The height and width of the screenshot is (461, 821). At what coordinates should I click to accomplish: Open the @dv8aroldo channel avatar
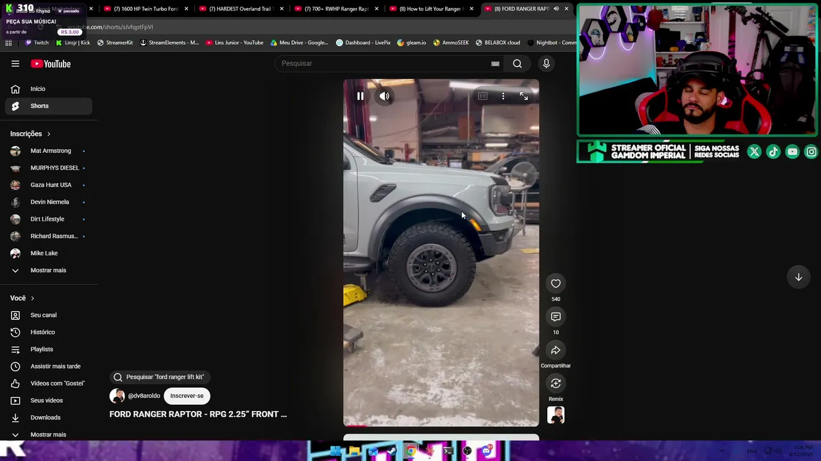coord(117,396)
